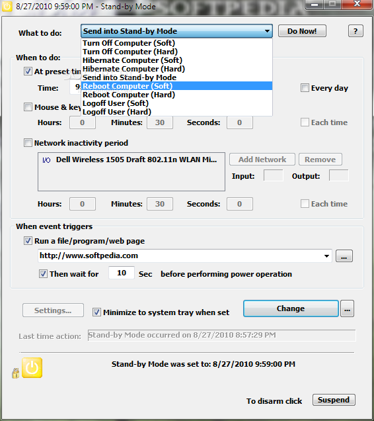Open the URL combo box dropdown arrow

[326, 256]
